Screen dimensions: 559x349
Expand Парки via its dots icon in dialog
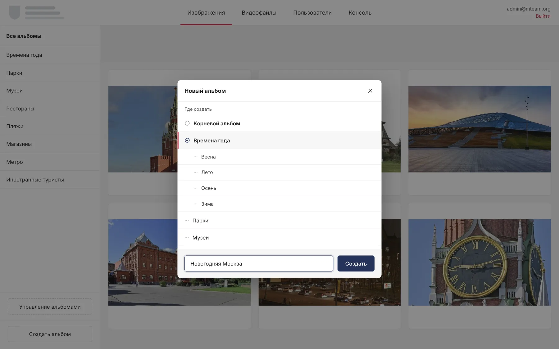click(187, 221)
